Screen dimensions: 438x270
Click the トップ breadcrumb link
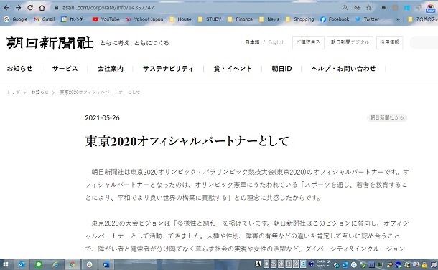pyautogui.click(x=14, y=92)
